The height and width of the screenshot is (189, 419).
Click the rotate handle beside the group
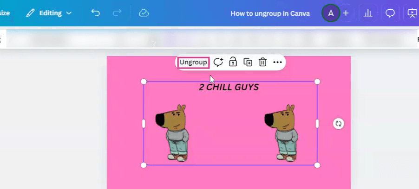point(339,124)
